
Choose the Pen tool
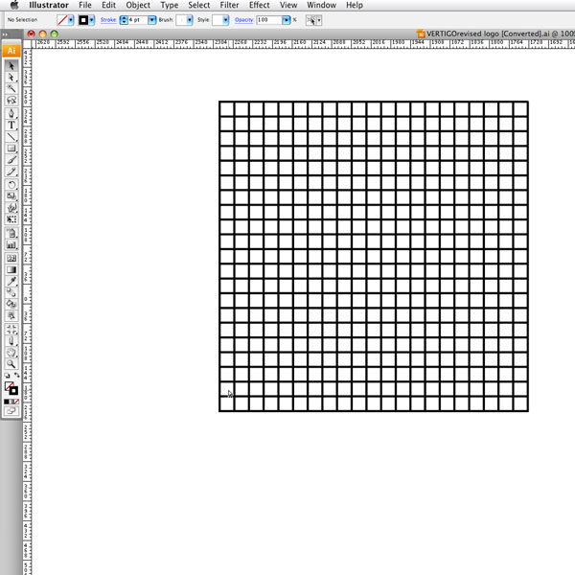click(11, 113)
